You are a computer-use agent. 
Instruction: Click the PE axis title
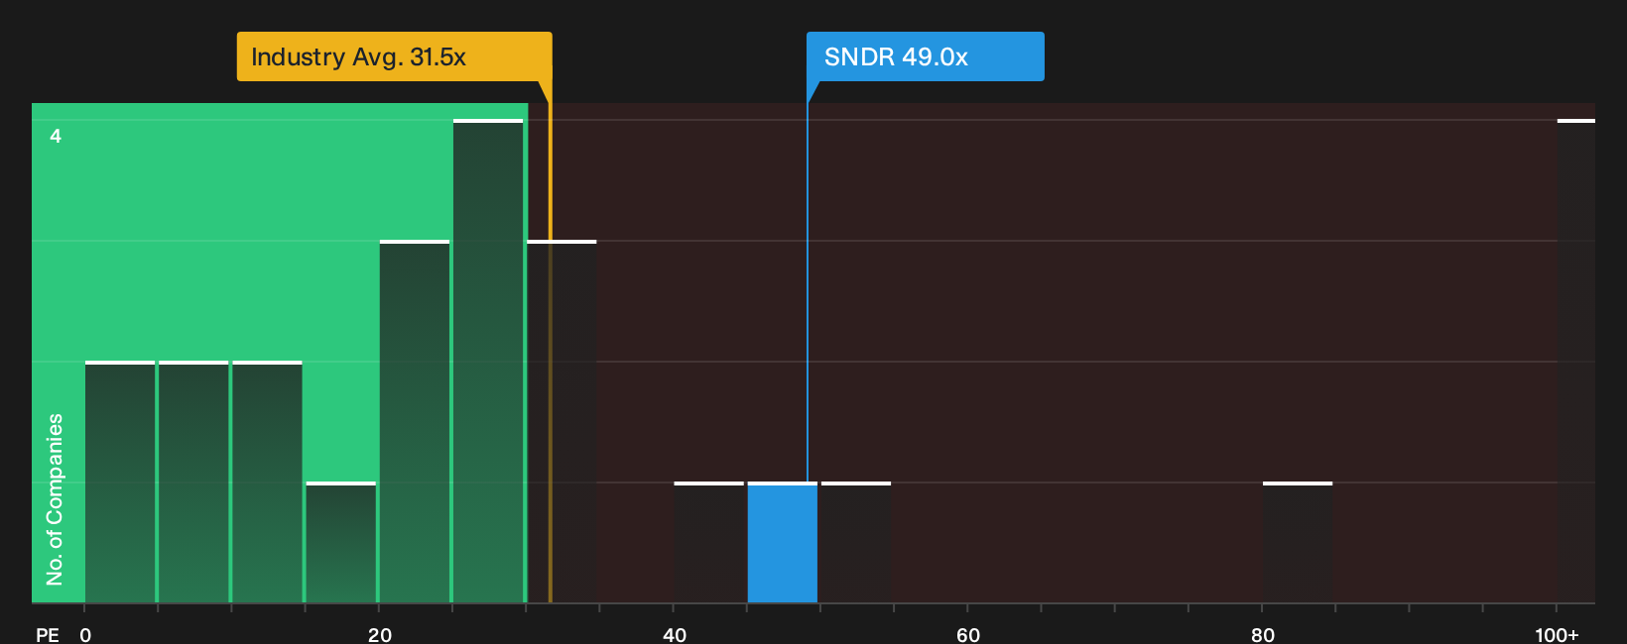(48, 634)
